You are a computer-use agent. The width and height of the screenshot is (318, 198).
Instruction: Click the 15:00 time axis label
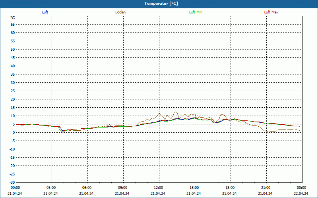coord(195,188)
